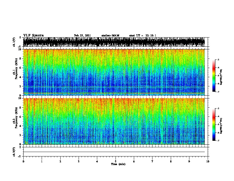234x181 pixels.
Task: Click the 'VLF Spectra' title text
Action: coord(33,35)
